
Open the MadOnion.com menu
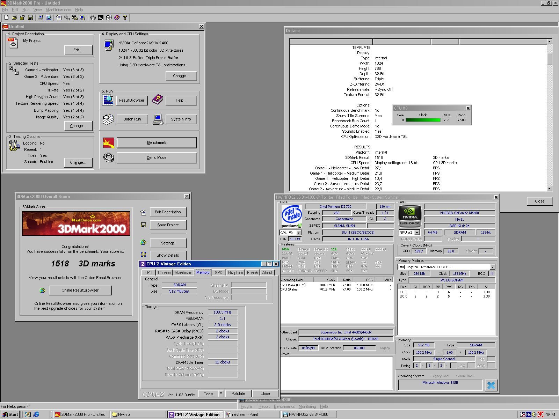point(58,10)
